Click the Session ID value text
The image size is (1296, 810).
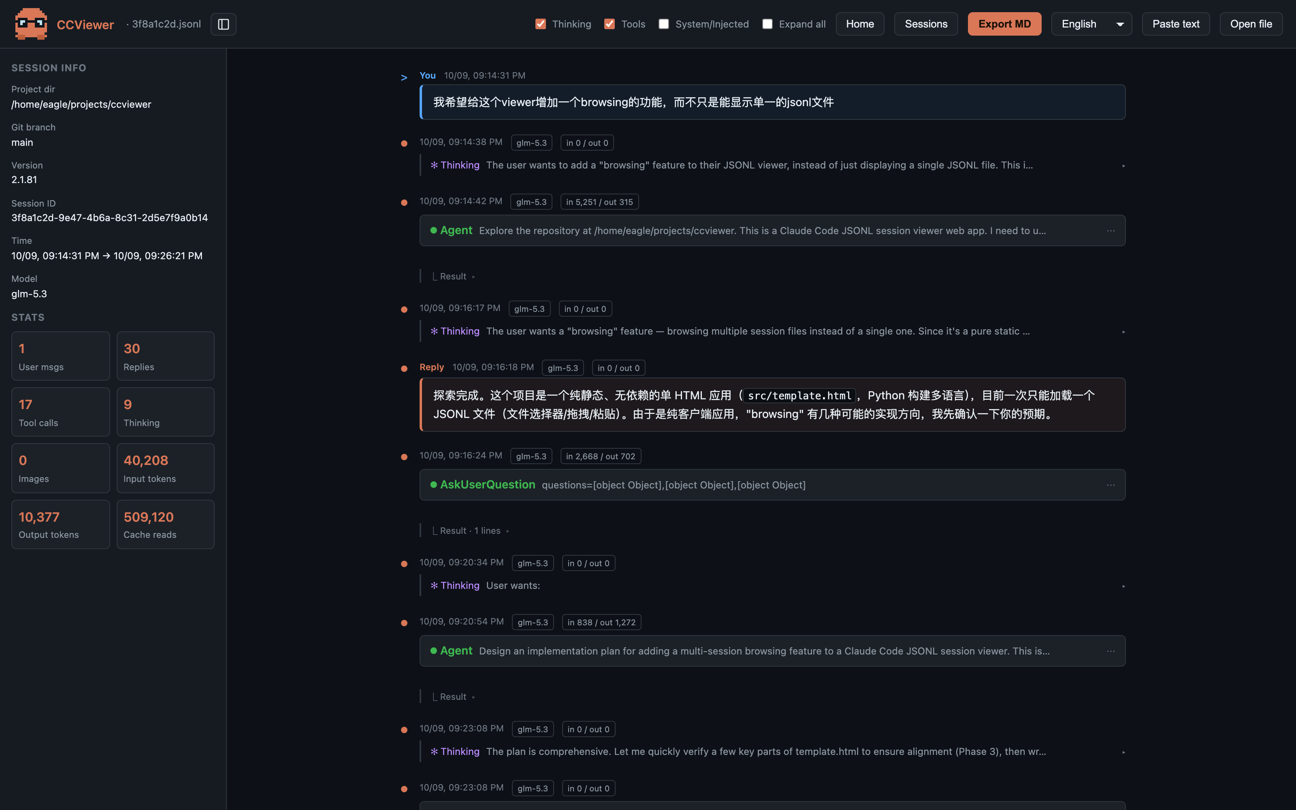click(110, 218)
